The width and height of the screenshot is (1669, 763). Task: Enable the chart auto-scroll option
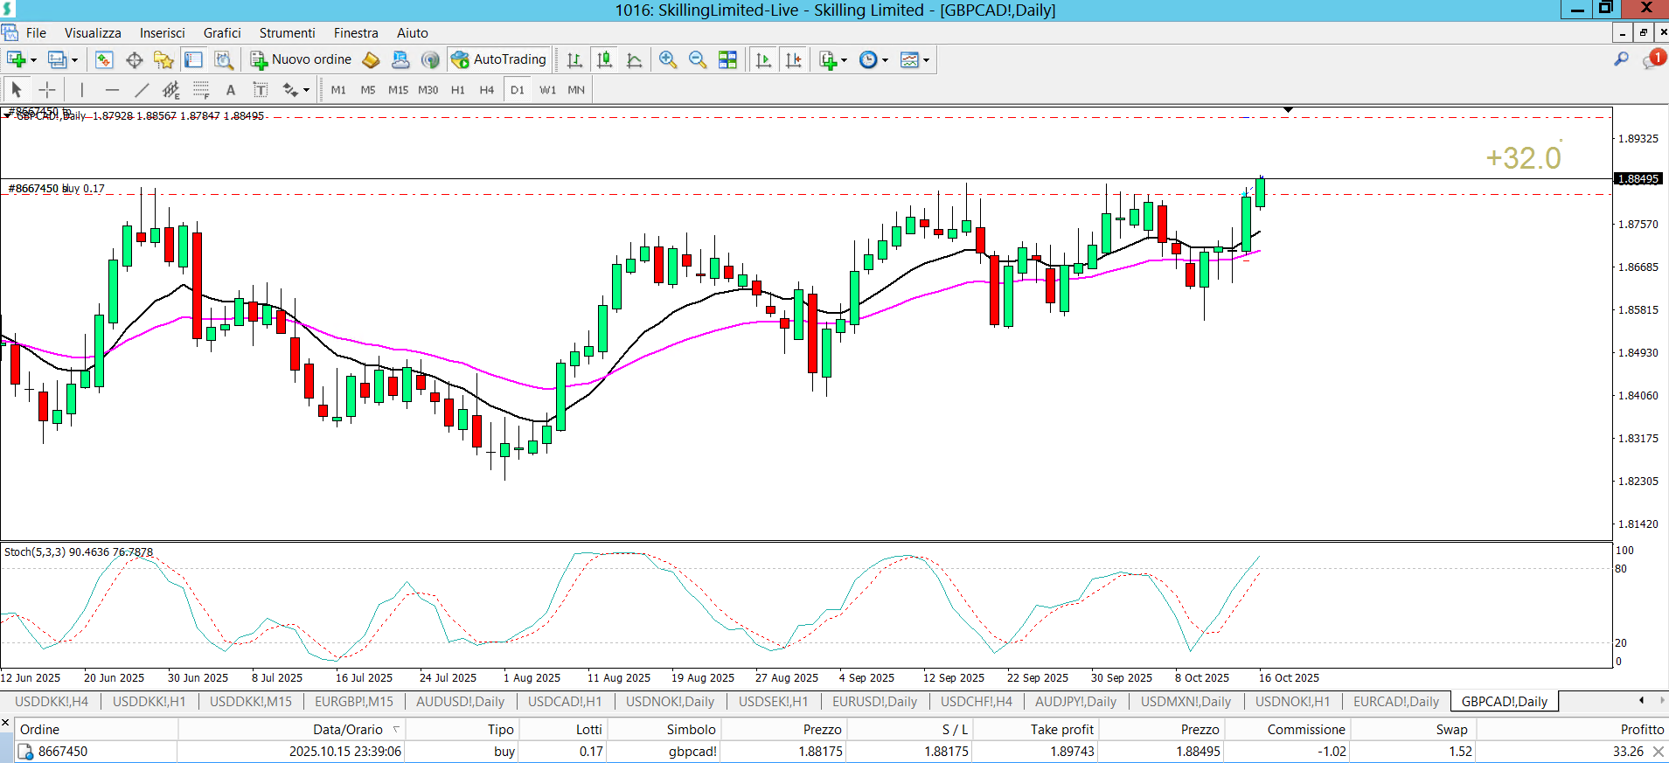763,59
